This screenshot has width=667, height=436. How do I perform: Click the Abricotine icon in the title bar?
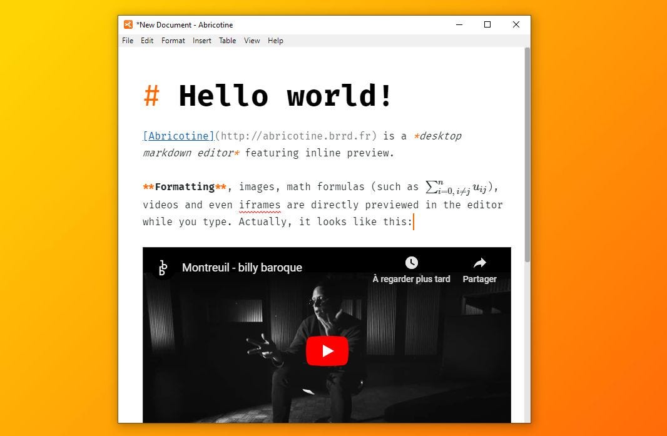[x=127, y=24]
